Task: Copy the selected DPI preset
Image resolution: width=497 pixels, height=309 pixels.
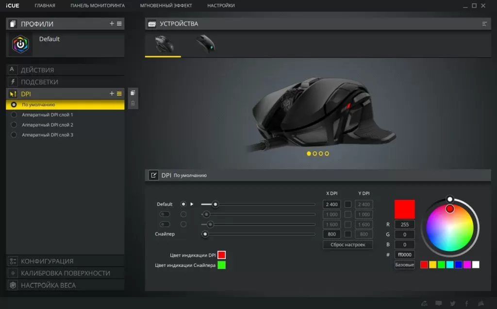Action: click(133, 93)
